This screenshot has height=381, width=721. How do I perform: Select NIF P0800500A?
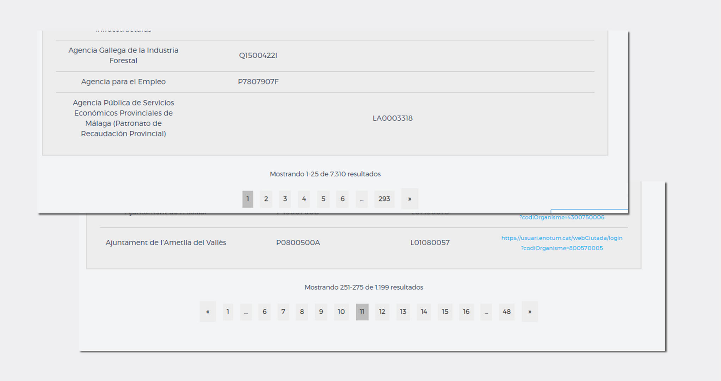pos(298,243)
